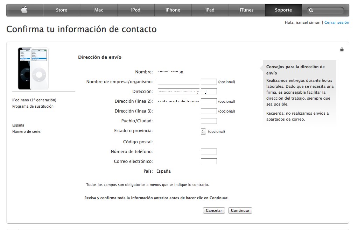Screen dimensions: 358x230
Task: Click the 'Recuerda: no realizamos envíos' note
Action: coord(297,116)
